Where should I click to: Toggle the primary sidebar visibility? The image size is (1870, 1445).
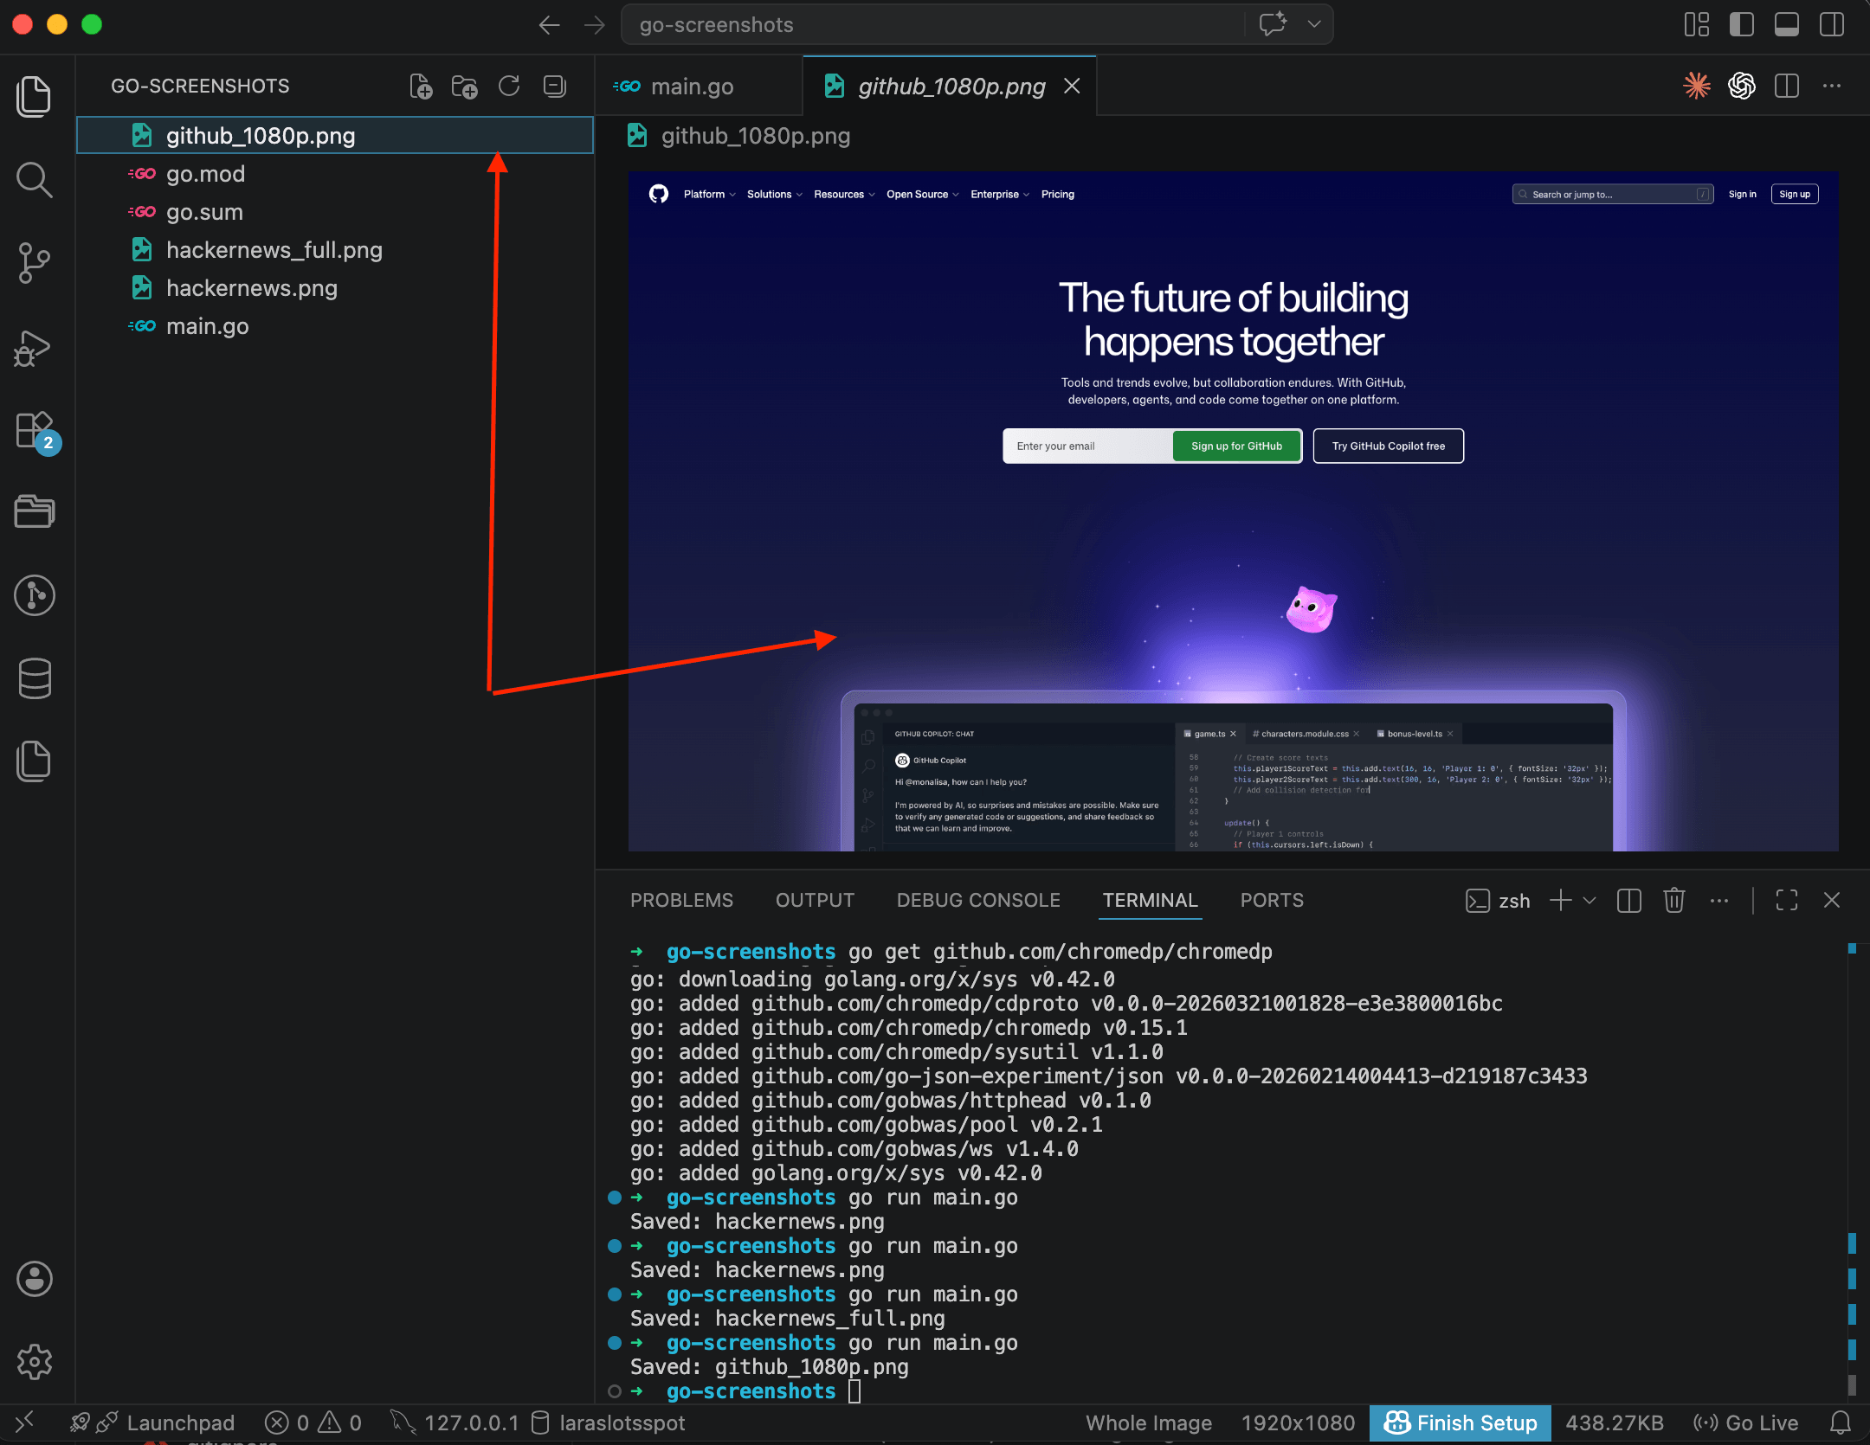tap(1741, 24)
